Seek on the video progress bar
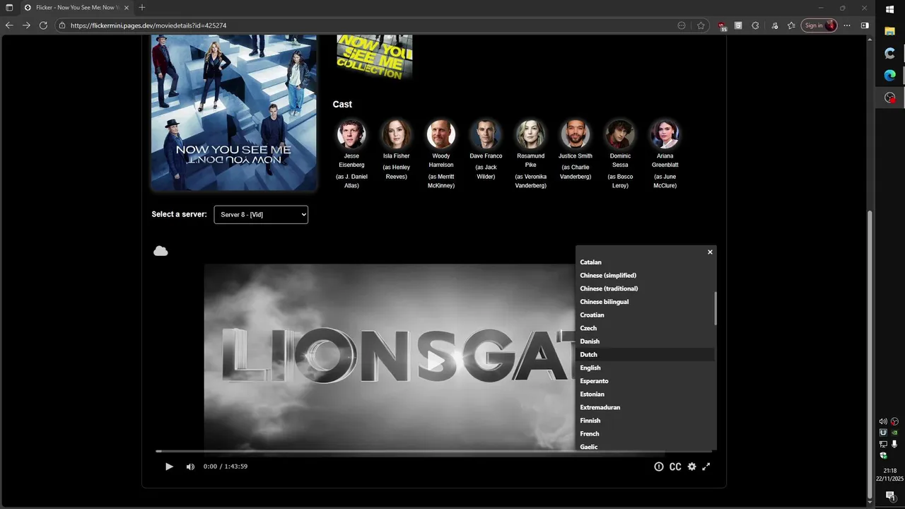 point(433,451)
